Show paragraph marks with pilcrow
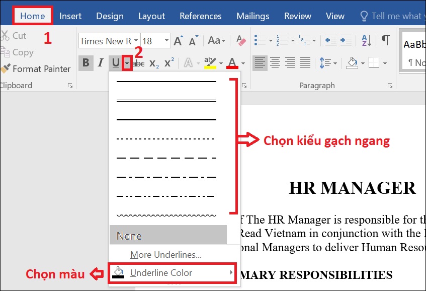Viewport: 426px width, 291px height. [x=386, y=40]
